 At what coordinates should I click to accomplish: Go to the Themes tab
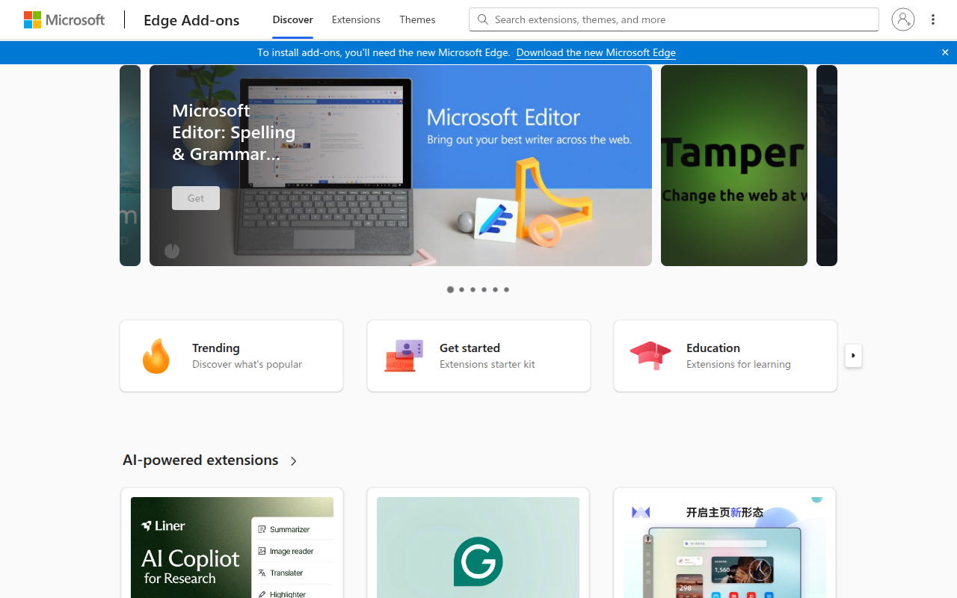[417, 19]
